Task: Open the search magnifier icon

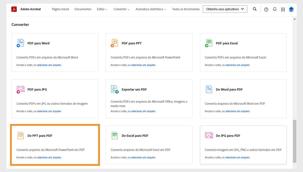Action: click(254, 9)
